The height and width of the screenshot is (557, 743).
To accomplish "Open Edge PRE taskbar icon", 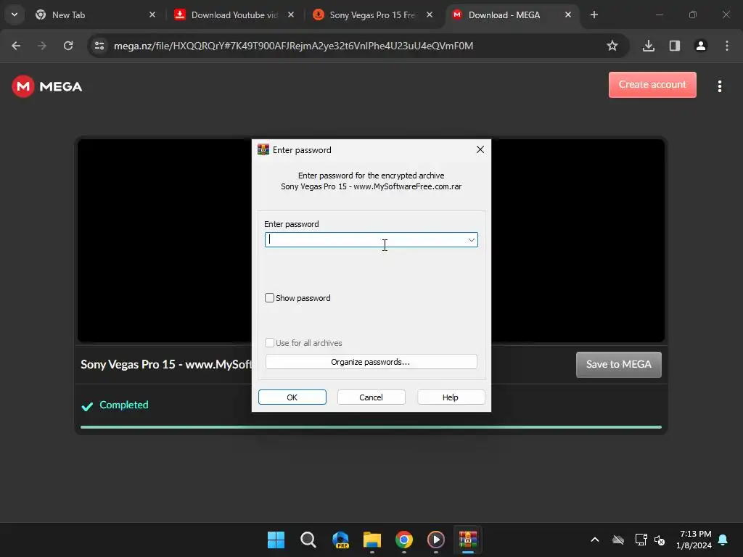I will [x=340, y=540].
